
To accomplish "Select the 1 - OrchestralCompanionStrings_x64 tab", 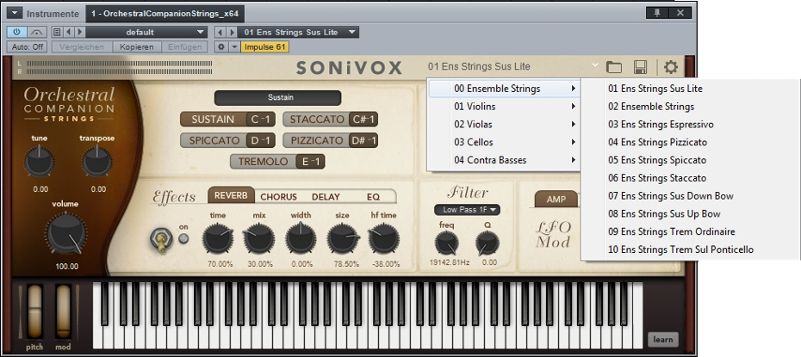I will [165, 14].
